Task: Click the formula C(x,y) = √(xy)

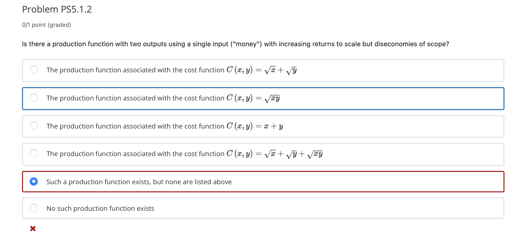Action: click(253, 98)
